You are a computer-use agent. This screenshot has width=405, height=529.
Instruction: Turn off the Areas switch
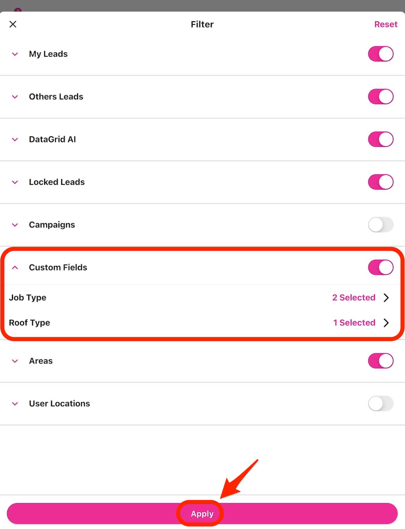tap(381, 361)
